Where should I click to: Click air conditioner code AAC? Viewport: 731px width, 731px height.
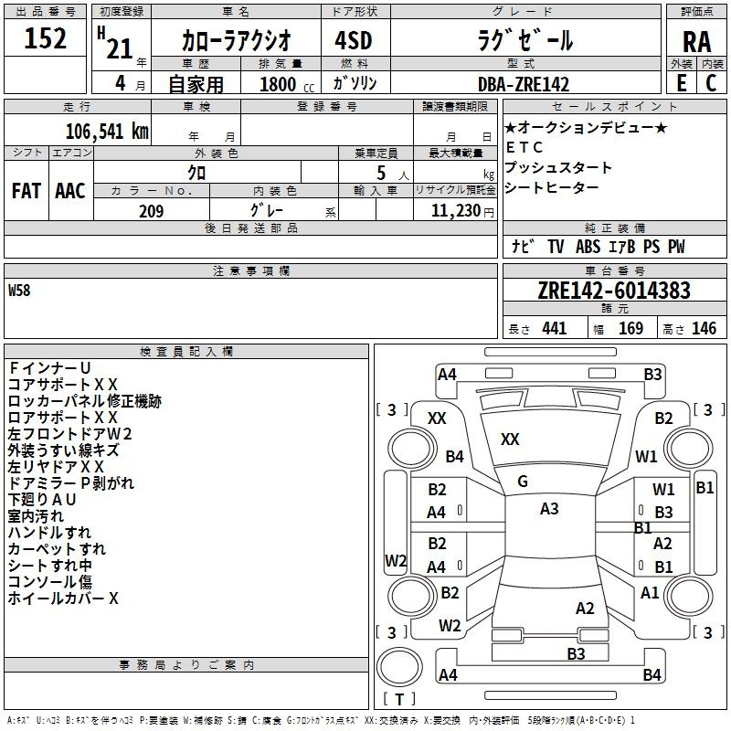click(x=70, y=191)
